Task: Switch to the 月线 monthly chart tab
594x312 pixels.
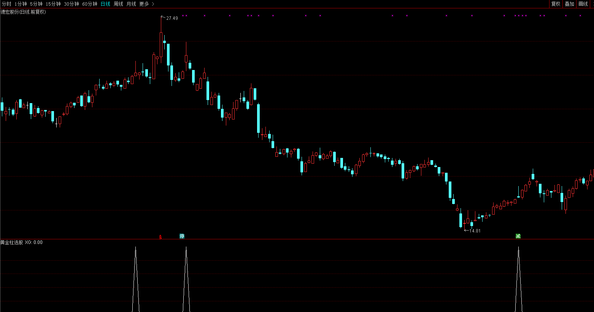Action: point(131,4)
